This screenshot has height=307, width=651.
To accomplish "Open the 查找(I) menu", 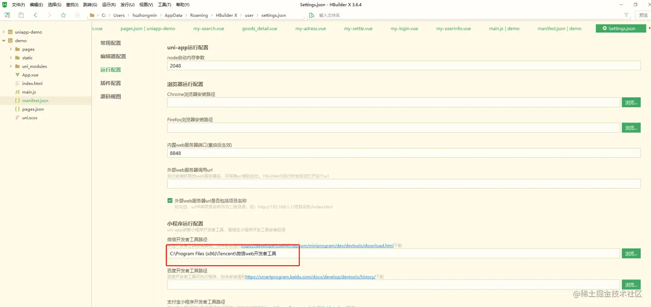I will coord(72,5).
